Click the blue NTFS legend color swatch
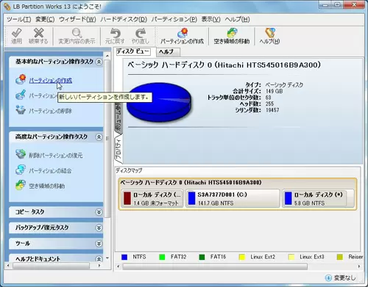 [x=124, y=257]
